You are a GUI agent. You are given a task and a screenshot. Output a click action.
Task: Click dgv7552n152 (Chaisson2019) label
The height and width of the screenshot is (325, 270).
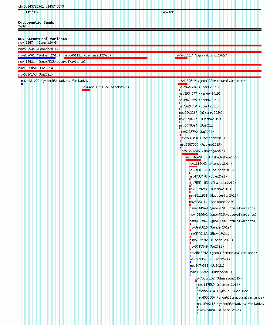point(212,183)
